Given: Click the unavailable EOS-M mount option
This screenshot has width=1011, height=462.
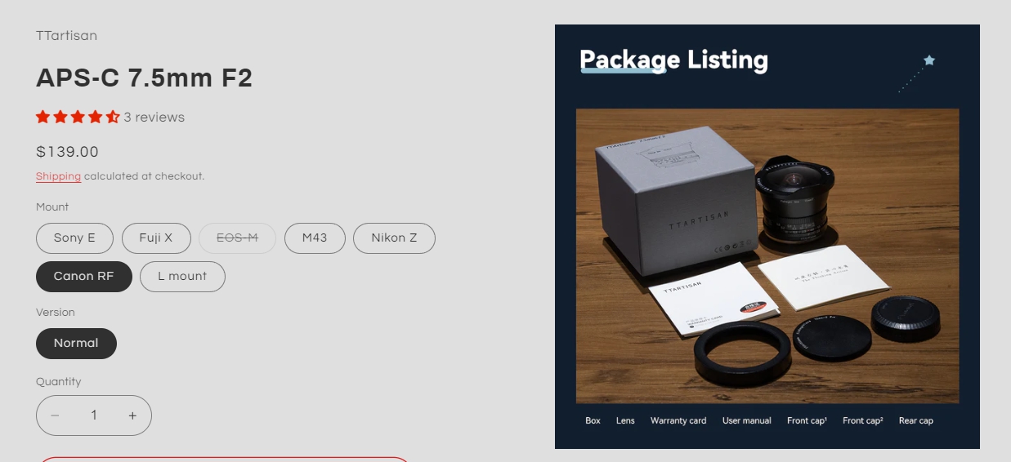Looking at the screenshot, I should click(237, 238).
